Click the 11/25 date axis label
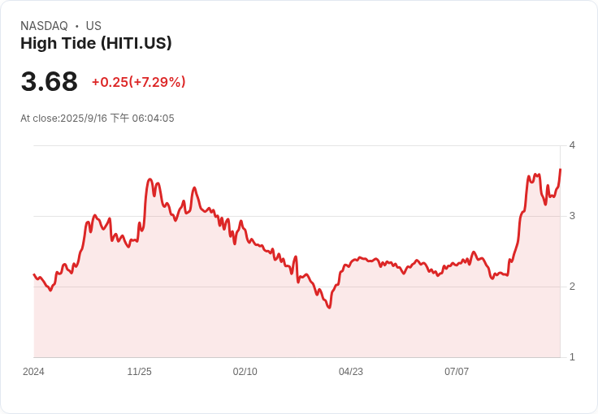This screenshot has height=414, width=598. tap(139, 372)
